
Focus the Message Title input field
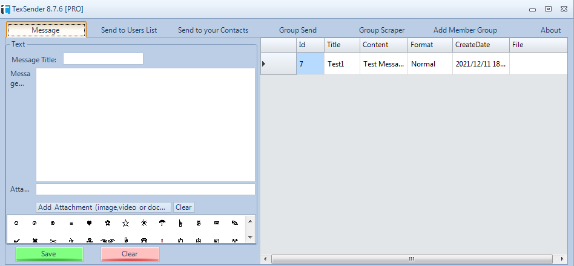(x=103, y=59)
